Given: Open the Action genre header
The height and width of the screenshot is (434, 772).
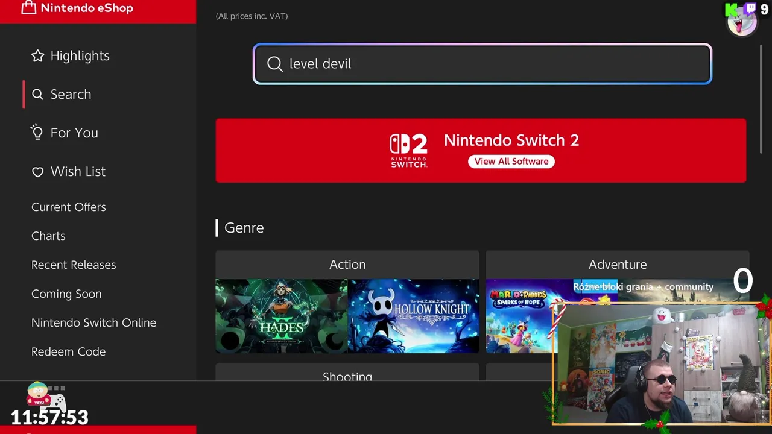Looking at the screenshot, I should 347,265.
